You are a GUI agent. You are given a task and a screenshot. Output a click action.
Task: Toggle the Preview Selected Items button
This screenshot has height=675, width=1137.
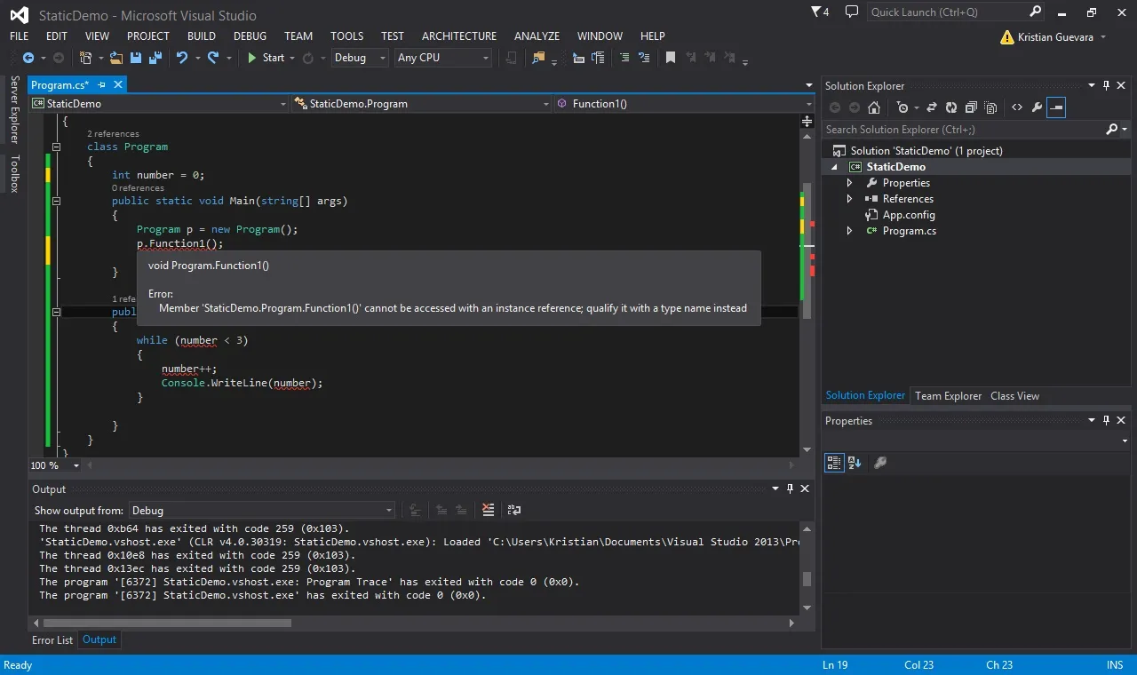point(1056,107)
